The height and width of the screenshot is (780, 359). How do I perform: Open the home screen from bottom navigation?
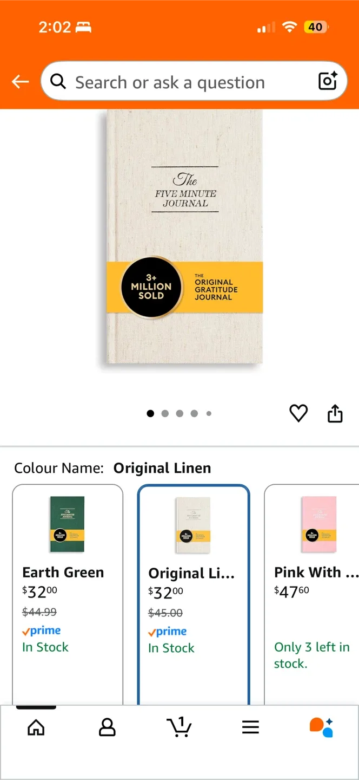[x=36, y=727]
